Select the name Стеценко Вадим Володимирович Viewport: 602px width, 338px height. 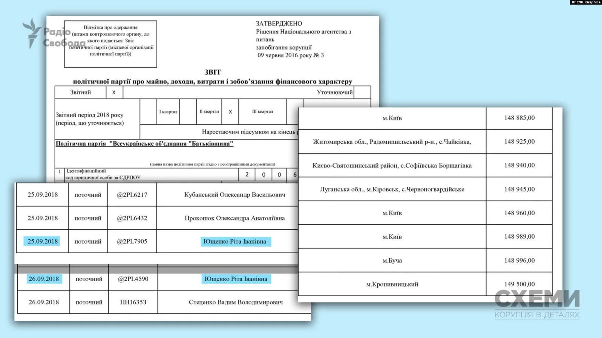coord(236,302)
